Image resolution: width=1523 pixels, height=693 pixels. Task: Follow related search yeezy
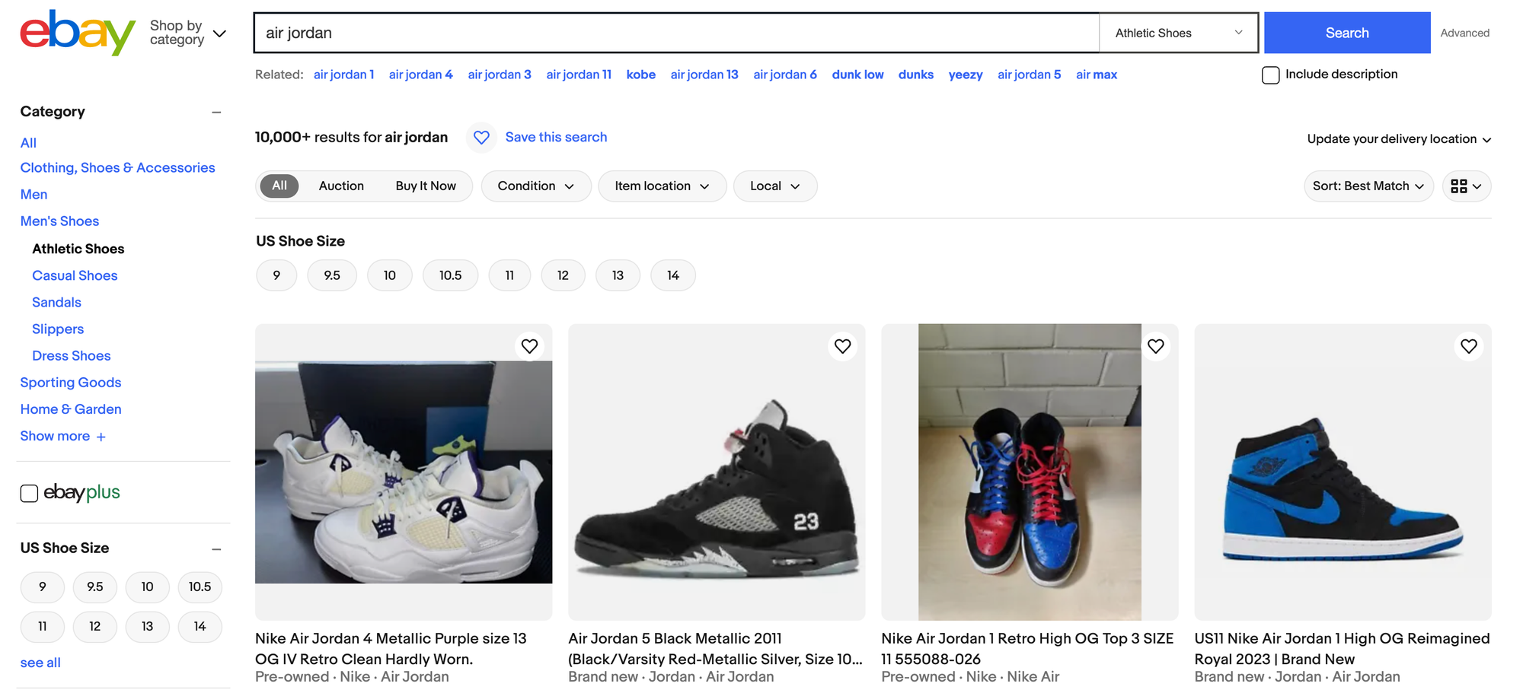click(x=966, y=75)
